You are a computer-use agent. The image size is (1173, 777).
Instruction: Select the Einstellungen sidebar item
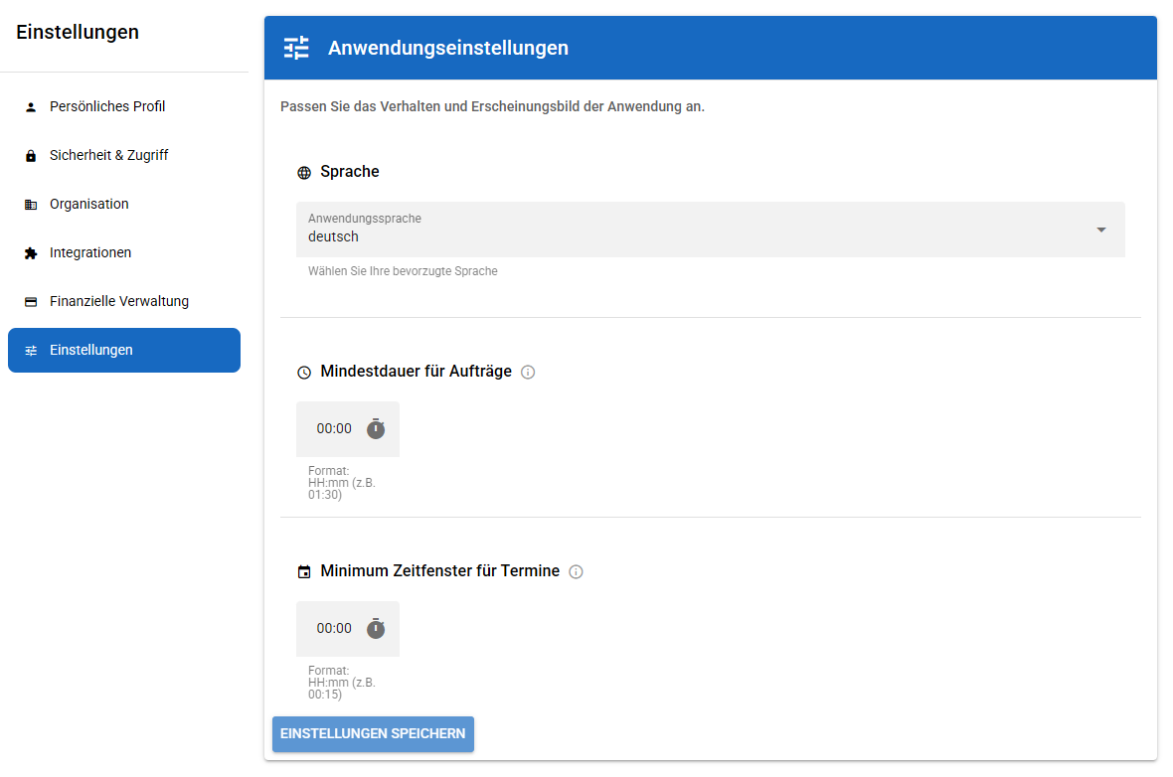point(124,350)
